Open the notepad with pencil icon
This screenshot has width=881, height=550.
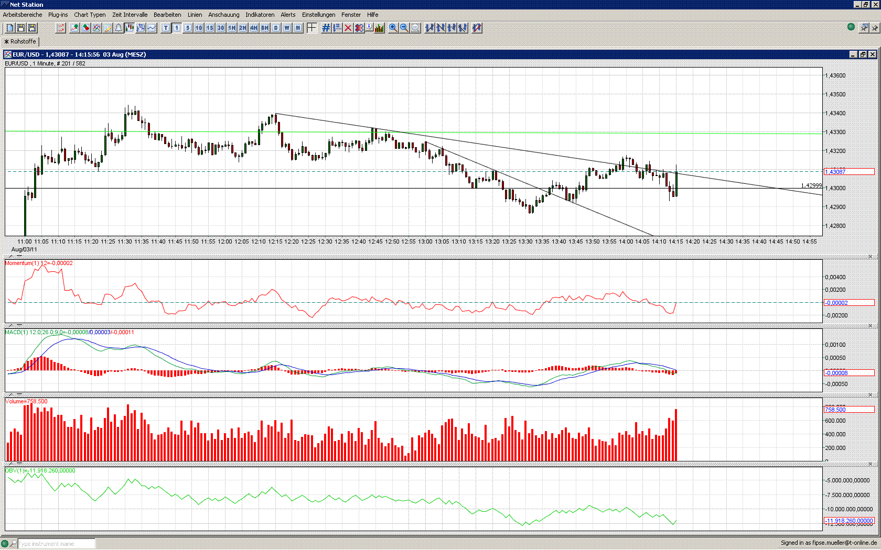[108, 28]
